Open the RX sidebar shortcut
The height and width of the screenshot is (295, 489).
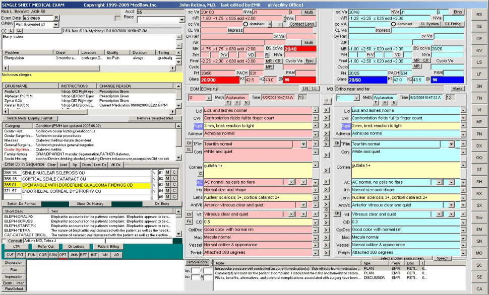point(479,193)
